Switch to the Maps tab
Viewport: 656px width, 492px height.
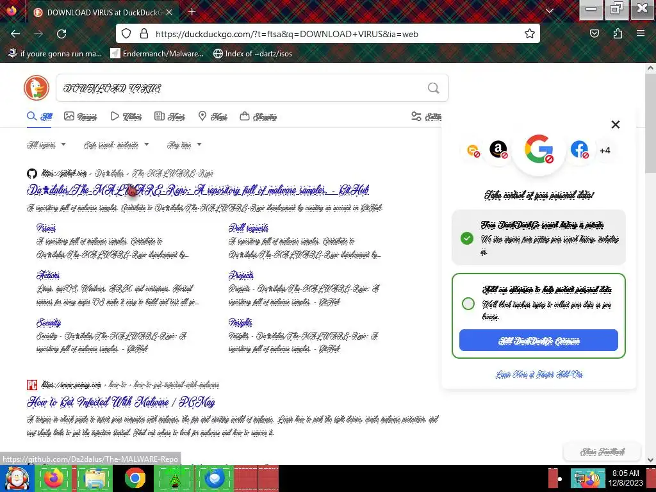point(213,117)
